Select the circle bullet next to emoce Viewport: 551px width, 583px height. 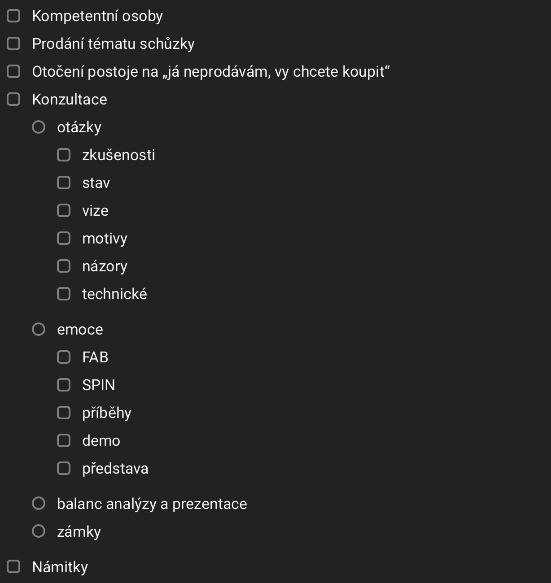tap(39, 329)
